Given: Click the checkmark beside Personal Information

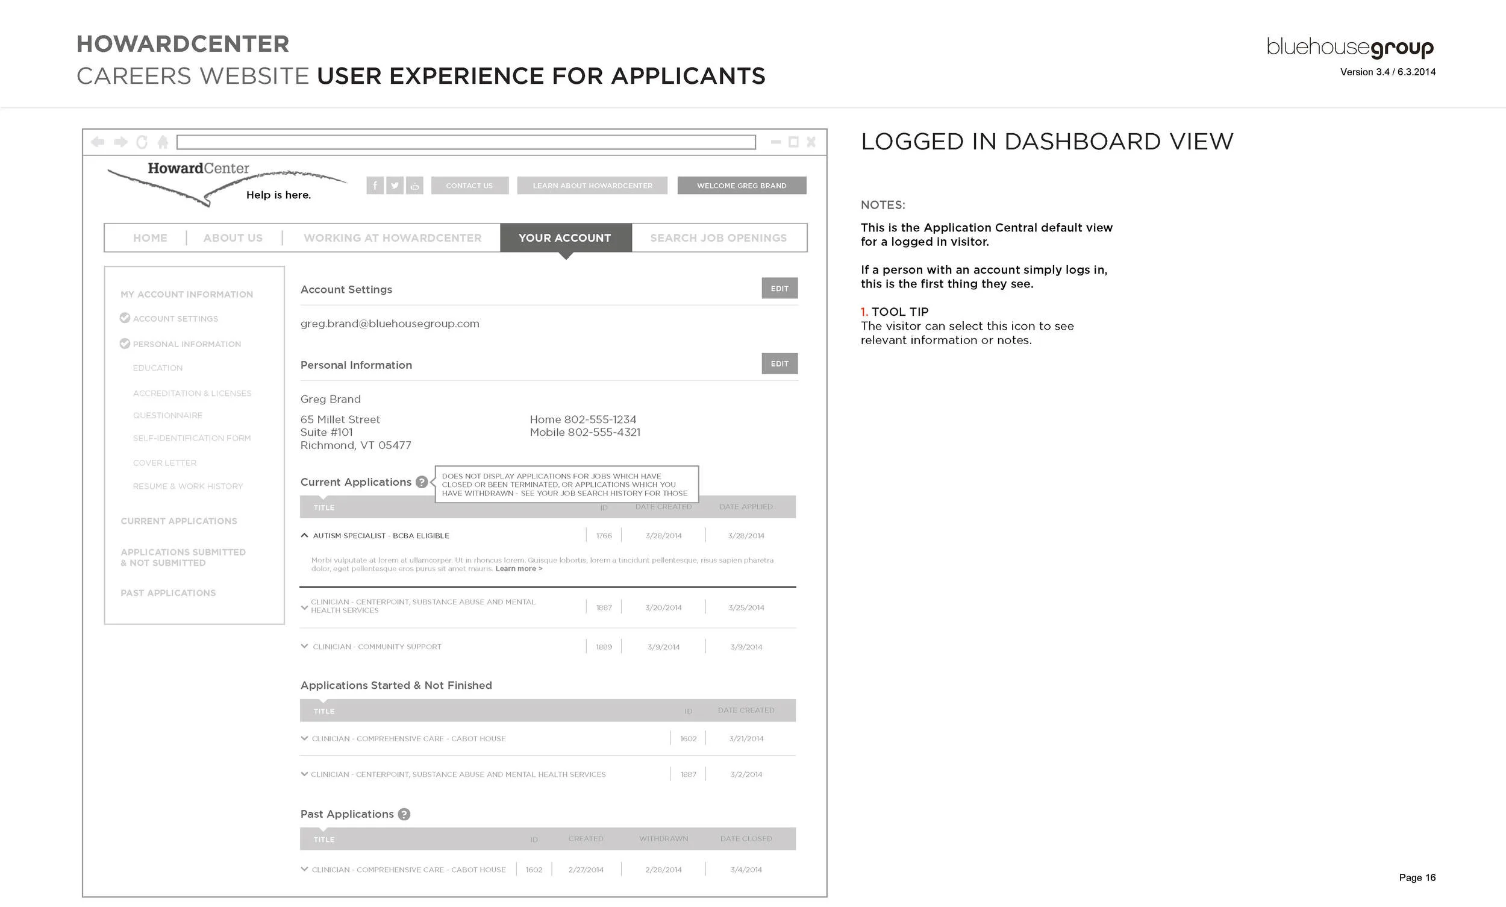Looking at the screenshot, I should pos(125,344).
